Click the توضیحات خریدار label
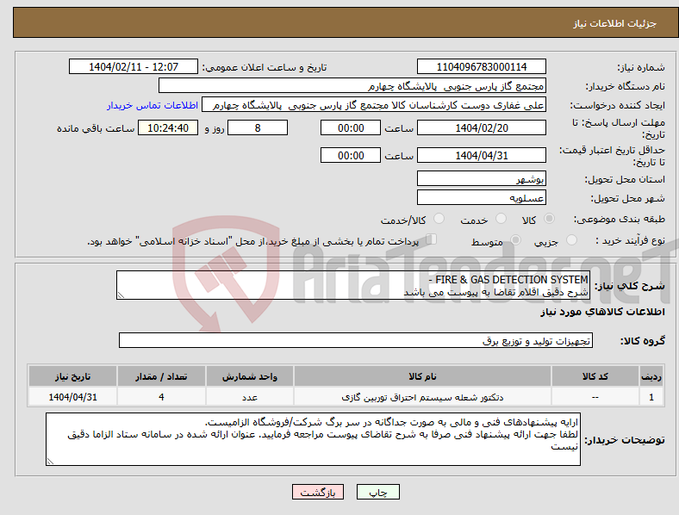Image resolution: width=679 pixels, height=515 pixels. click(x=625, y=440)
